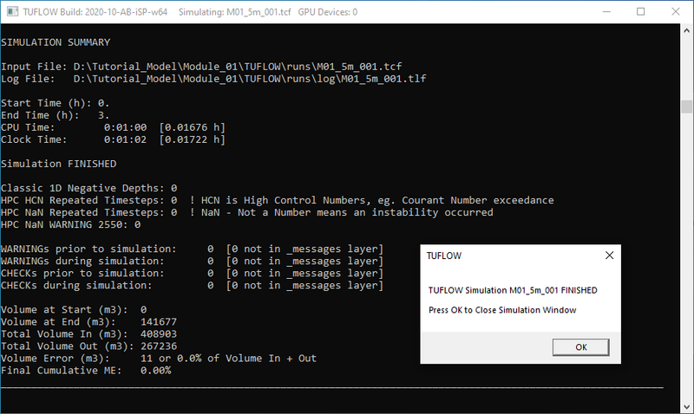Click the HPC NaN WARNING 2550 line
694x414 pixels.
tap(71, 224)
